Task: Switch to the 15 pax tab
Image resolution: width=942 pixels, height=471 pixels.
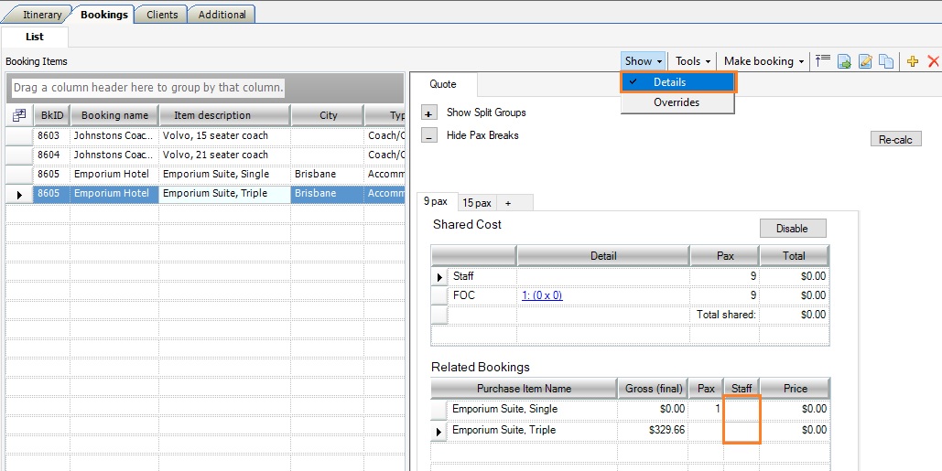Action: [476, 203]
